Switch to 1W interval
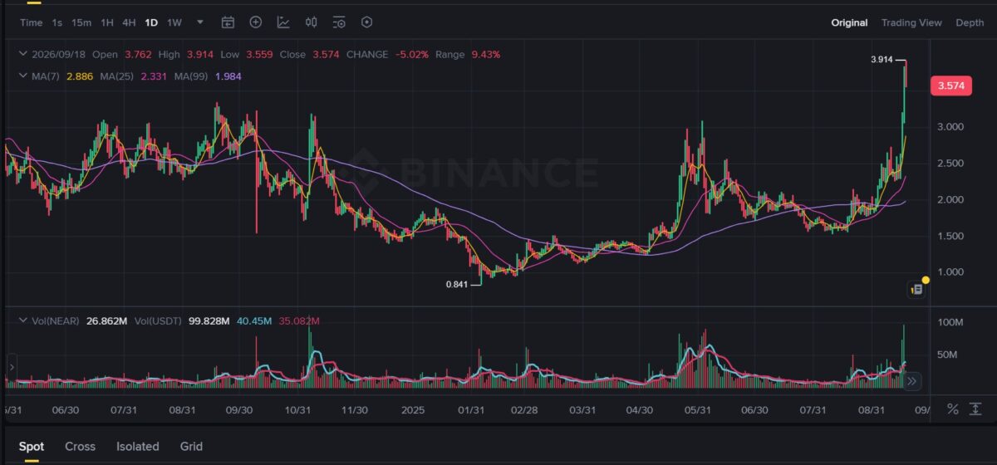Viewport: 997px width, 465px height. [x=174, y=22]
